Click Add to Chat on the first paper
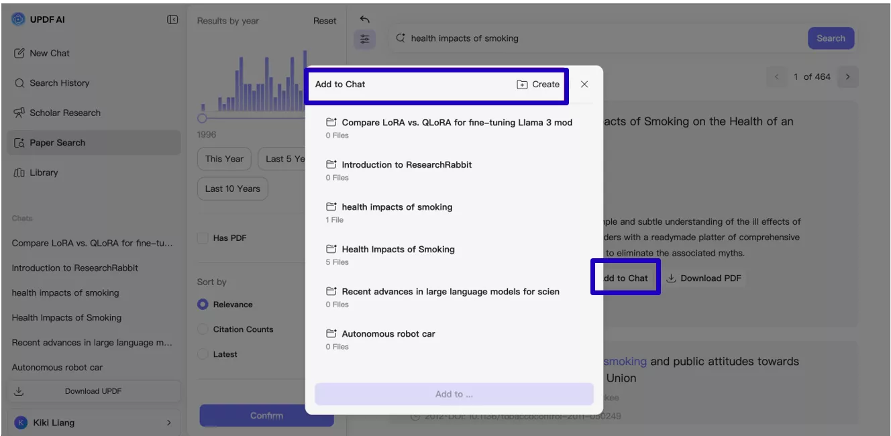This screenshot has height=436, width=891. click(x=626, y=278)
